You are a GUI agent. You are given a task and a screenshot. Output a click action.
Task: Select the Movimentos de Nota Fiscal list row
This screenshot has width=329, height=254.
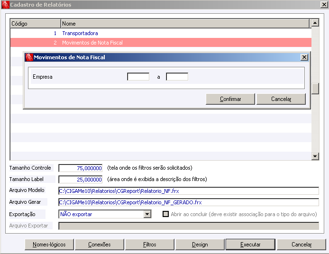161,43
